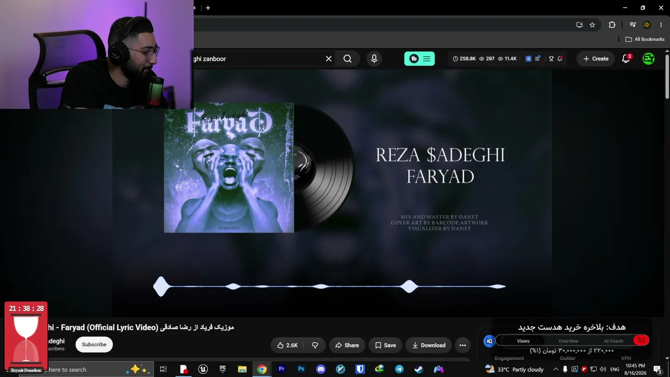Open the volume control in the tray
Viewport: 670px width, 377px height.
603,369
